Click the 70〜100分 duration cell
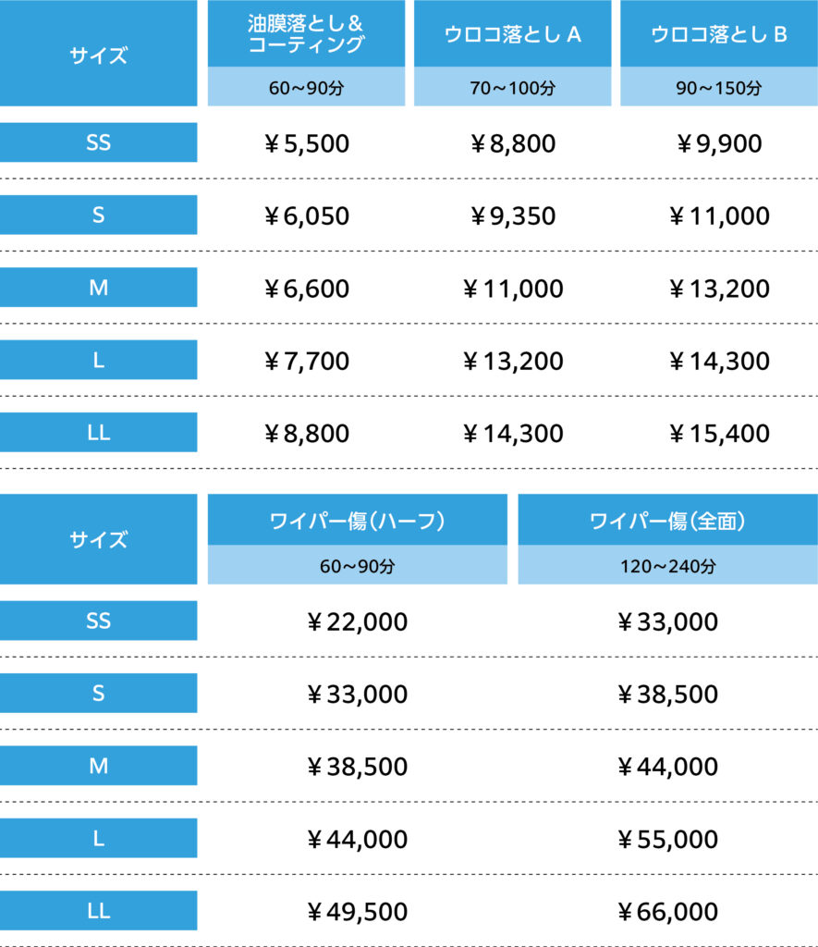The width and height of the screenshot is (818, 947). pyautogui.click(x=512, y=89)
